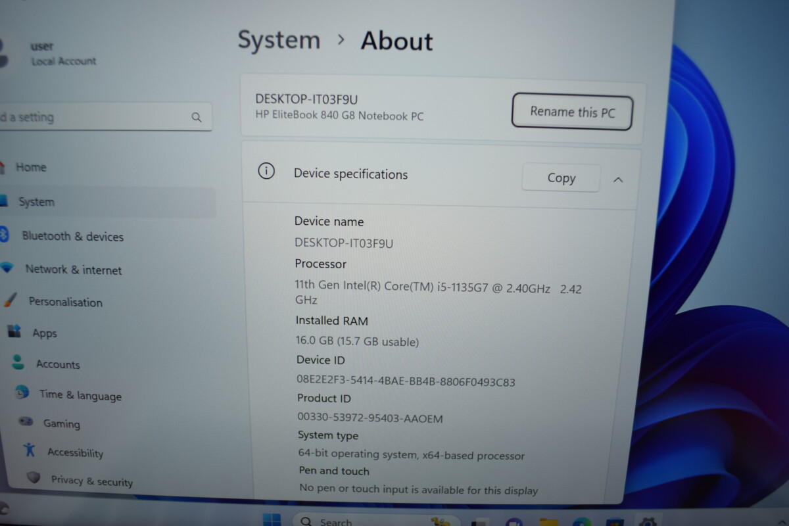The width and height of the screenshot is (789, 526).
Task: Click Rename this PC
Action: click(x=572, y=112)
